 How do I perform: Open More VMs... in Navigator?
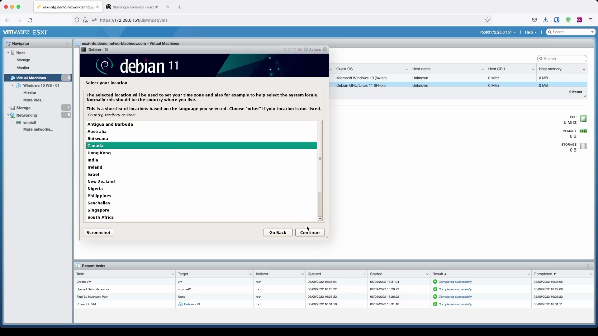coord(34,100)
